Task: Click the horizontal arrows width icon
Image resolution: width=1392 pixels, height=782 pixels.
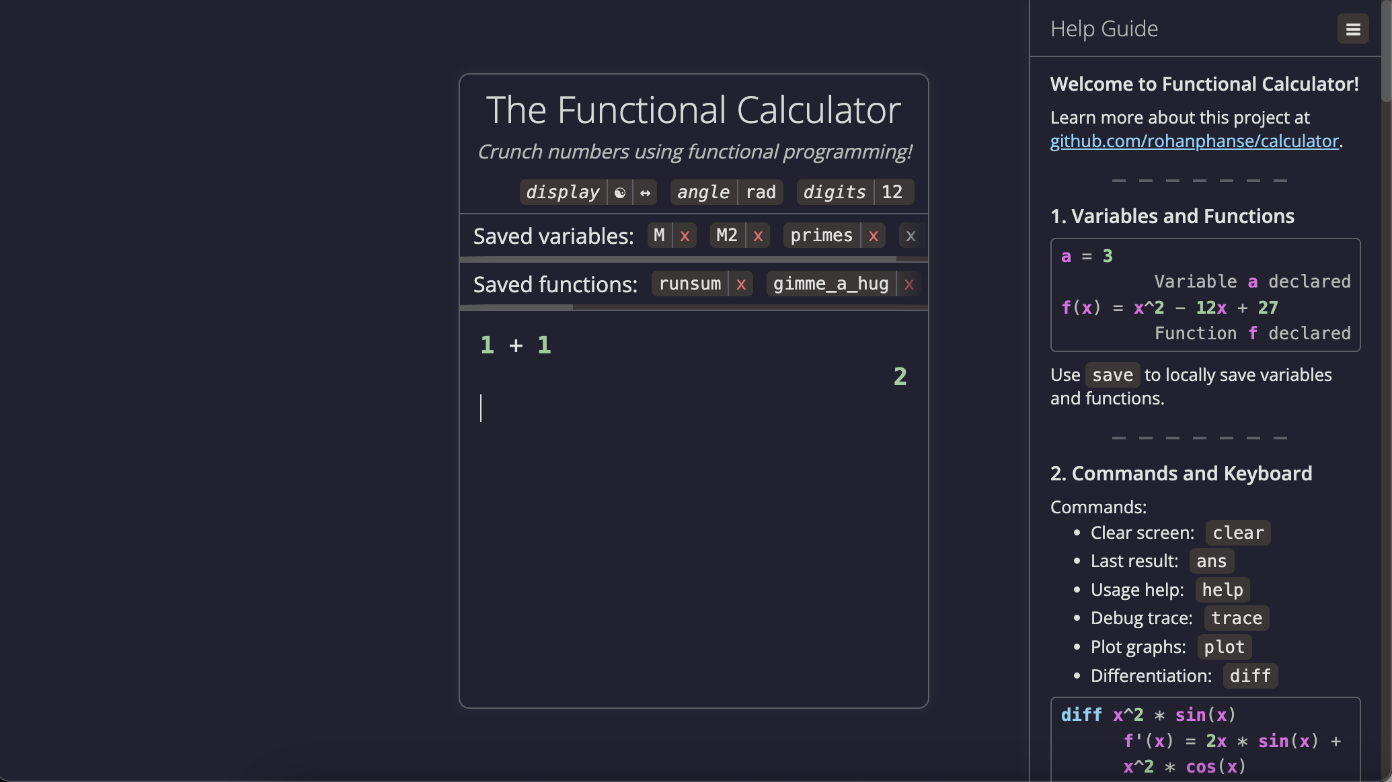Action: pyautogui.click(x=645, y=193)
